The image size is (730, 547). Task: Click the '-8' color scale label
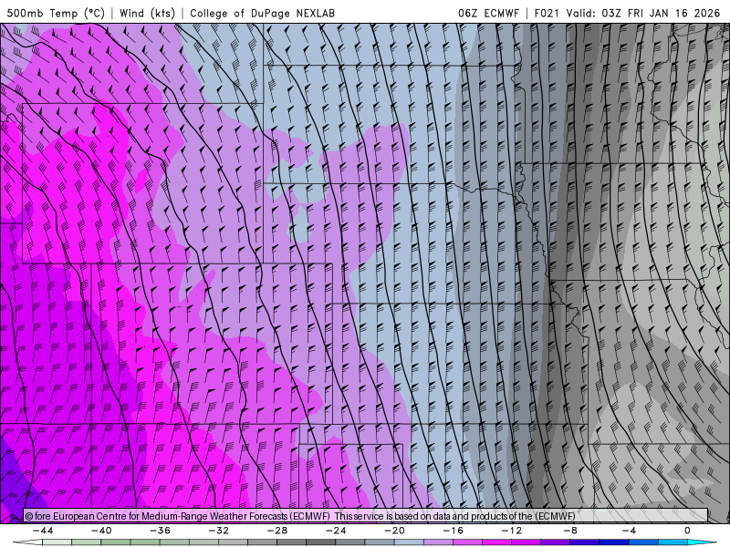tap(571, 531)
